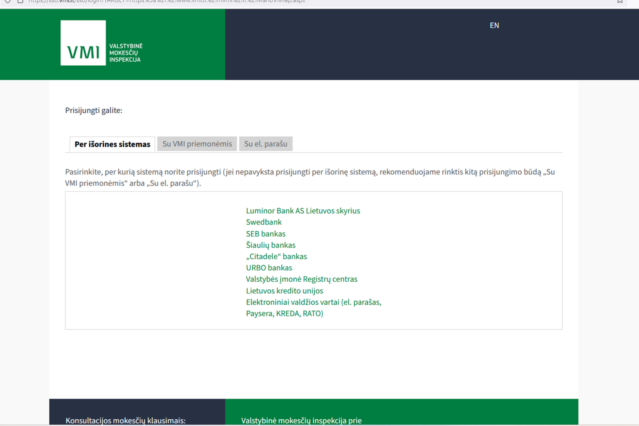
Task: Bookmark this page with the star icon
Action: (619, 1)
